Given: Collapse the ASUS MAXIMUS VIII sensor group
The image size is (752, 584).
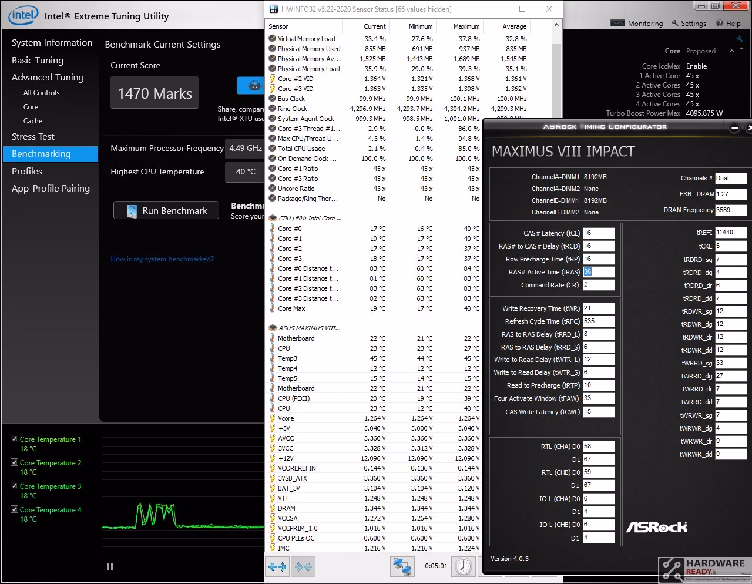Looking at the screenshot, I should [273, 328].
